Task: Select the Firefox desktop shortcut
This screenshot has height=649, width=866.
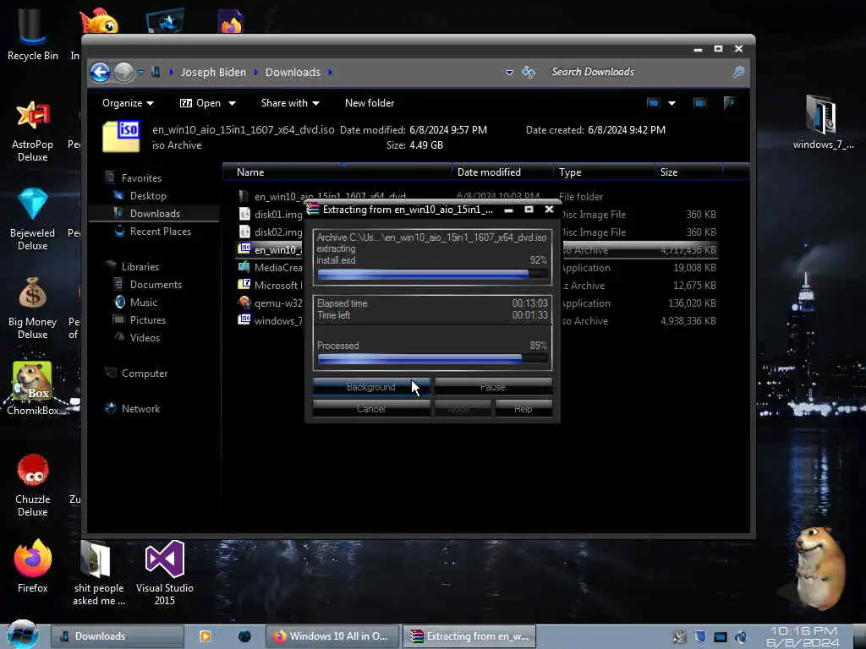Action: pos(33,566)
